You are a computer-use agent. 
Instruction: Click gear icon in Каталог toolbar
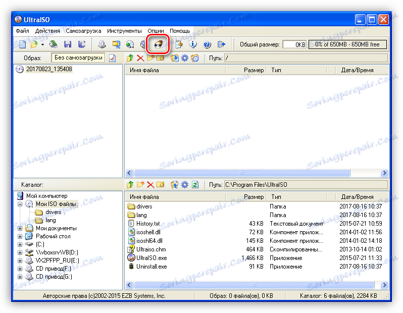tap(184, 184)
